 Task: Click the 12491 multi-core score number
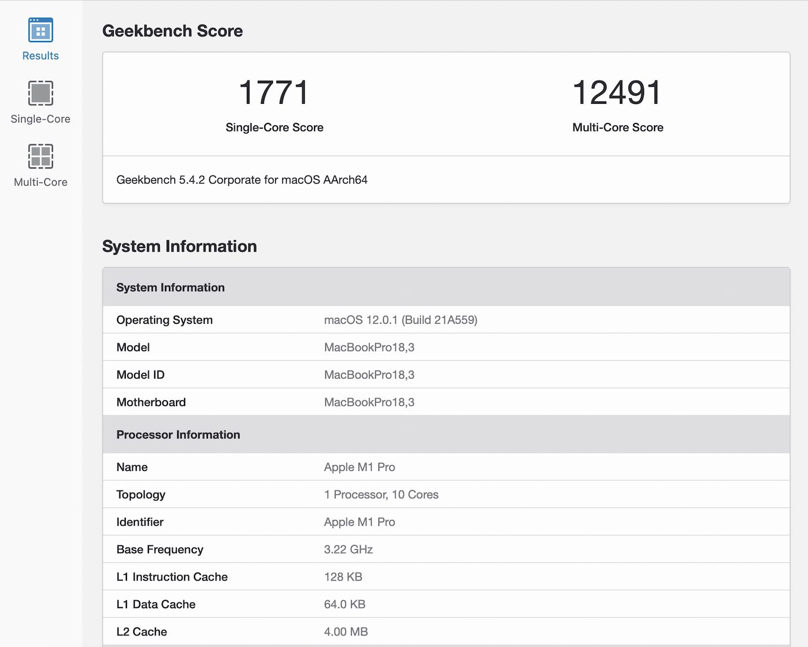point(617,93)
